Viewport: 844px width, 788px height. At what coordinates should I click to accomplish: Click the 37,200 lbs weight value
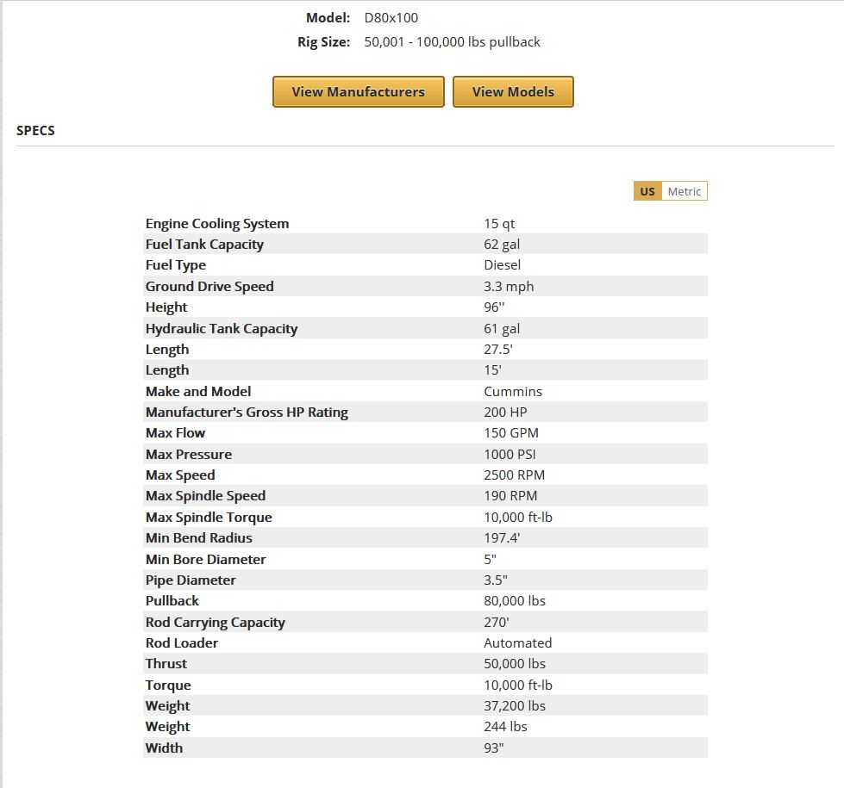[x=515, y=706]
